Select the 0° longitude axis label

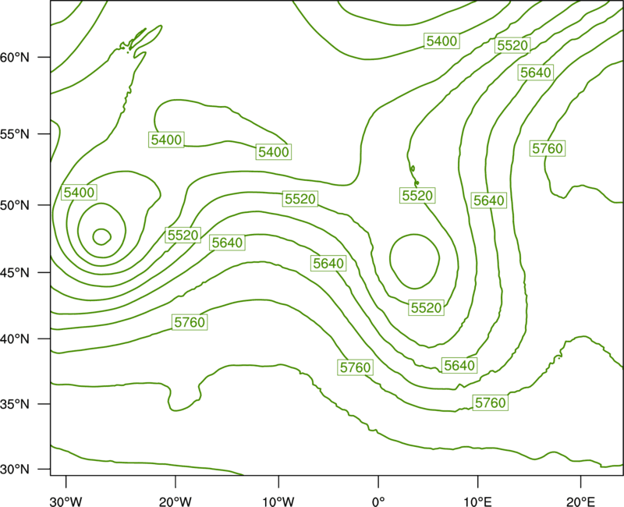pos(378,502)
